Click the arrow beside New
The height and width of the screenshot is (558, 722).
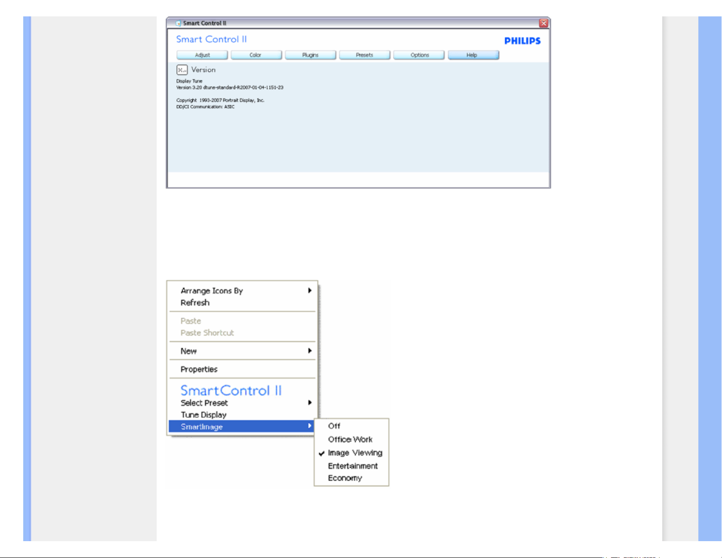(x=310, y=351)
